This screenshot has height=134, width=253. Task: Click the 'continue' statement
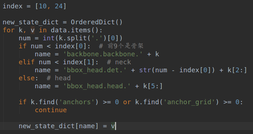click(x=51, y=110)
